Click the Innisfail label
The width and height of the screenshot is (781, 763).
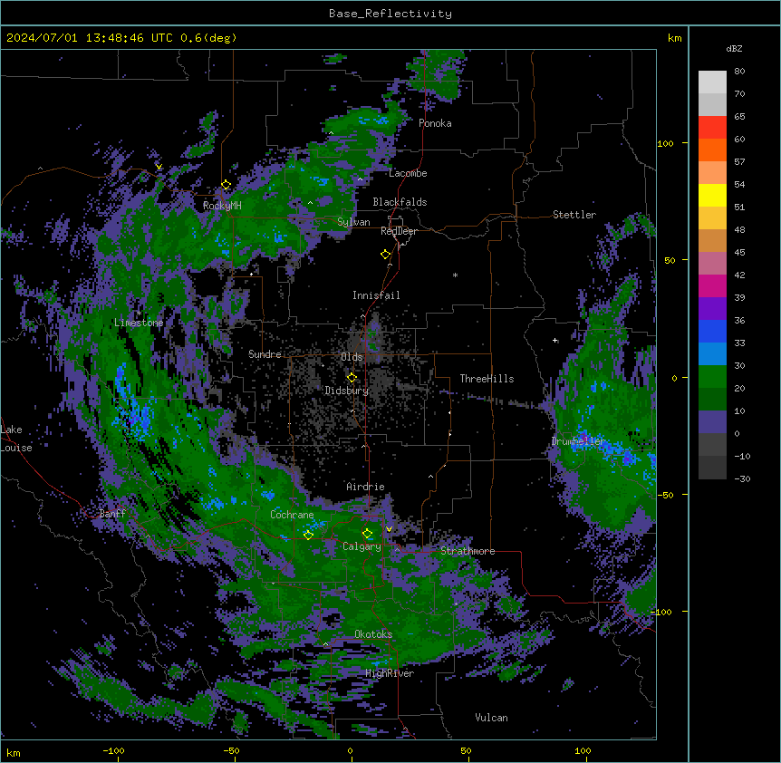[376, 295]
